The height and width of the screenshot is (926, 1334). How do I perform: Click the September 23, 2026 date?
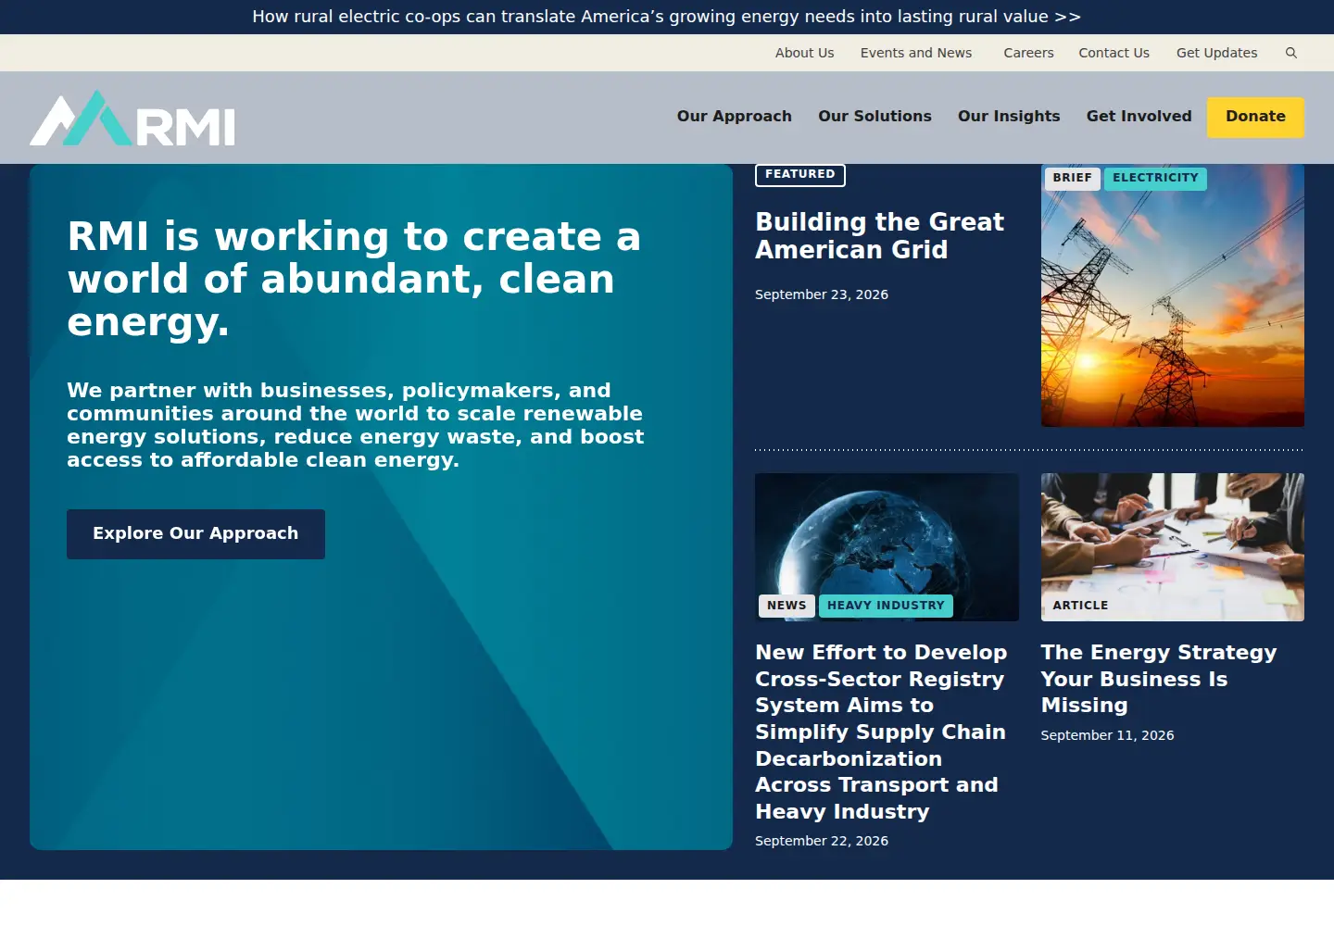(x=822, y=294)
